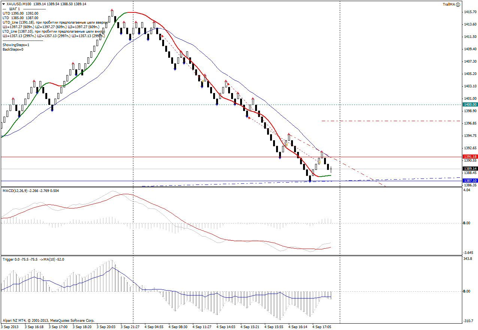
Task: Click the BackSteps=0 text
Action: click(x=13, y=49)
